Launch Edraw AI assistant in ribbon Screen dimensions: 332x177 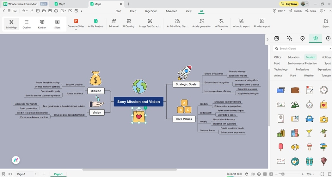[114, 23]
